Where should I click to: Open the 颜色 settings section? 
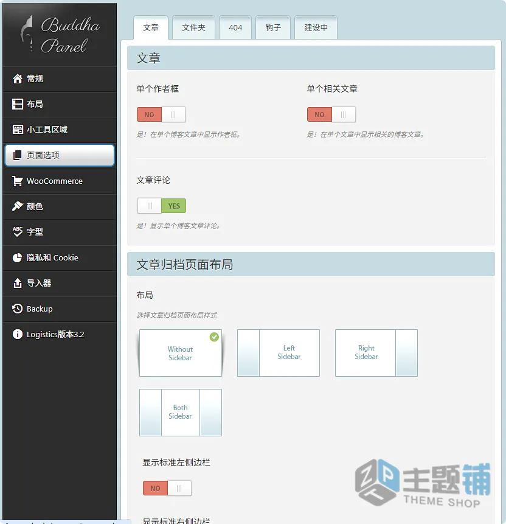pyautogui.click(x=60, y=206)
